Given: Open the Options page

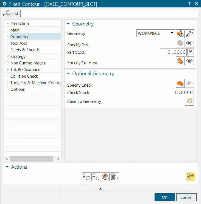Looking at the screenshot, I should coord(18,89).
